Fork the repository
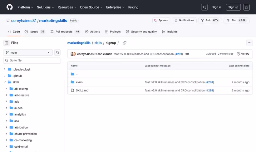This screenshot has height=152, width=256. [210, 20]
